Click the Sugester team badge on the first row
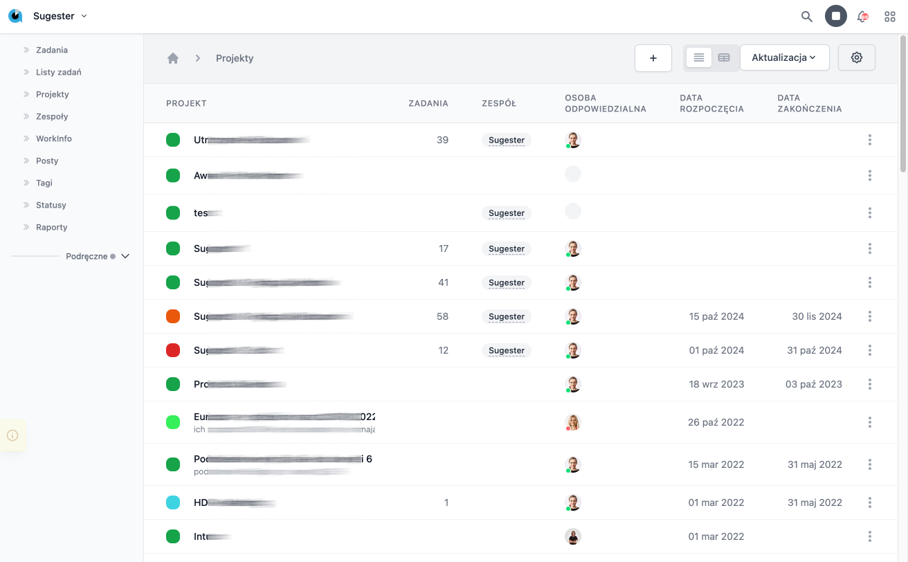Viewport: 908px width, 562px height. tap(506, 140)
